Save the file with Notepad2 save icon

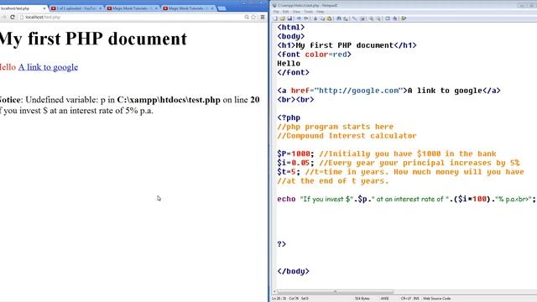pos(289,18)
